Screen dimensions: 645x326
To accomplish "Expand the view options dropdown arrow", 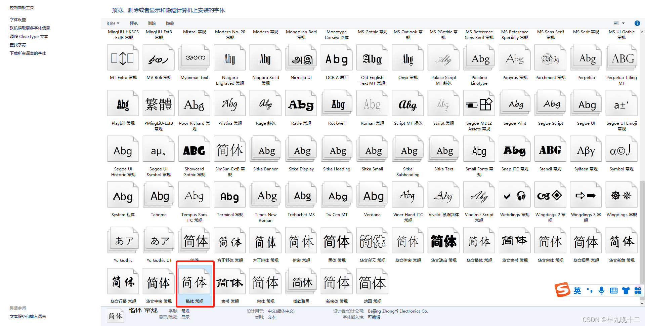I will pos(623,23).
